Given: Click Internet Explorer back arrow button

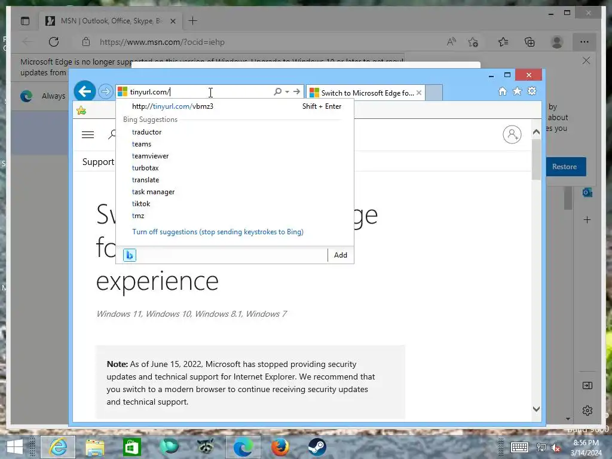Looking at the screenshot, I should coord(85,91).
